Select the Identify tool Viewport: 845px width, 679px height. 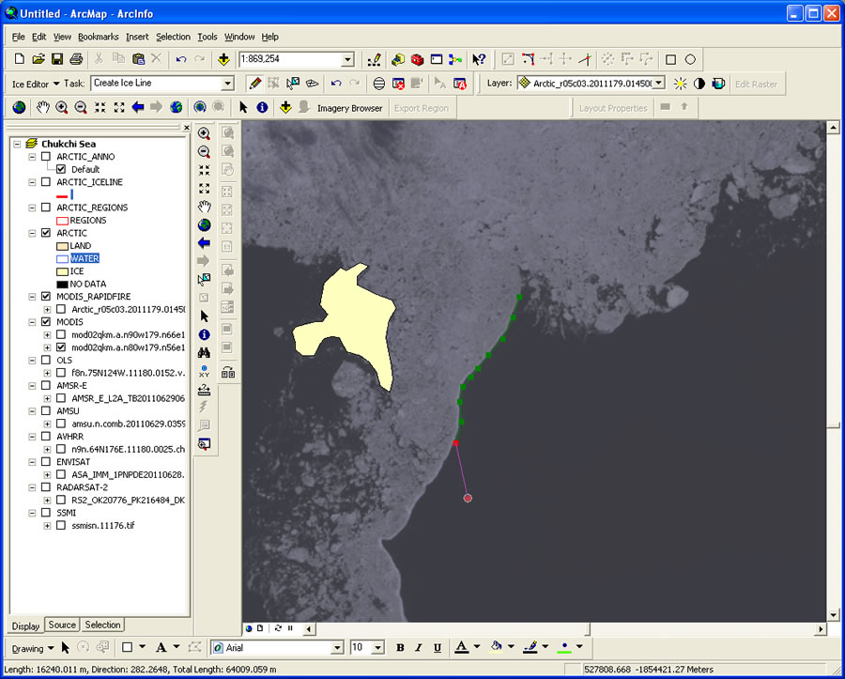205,334
